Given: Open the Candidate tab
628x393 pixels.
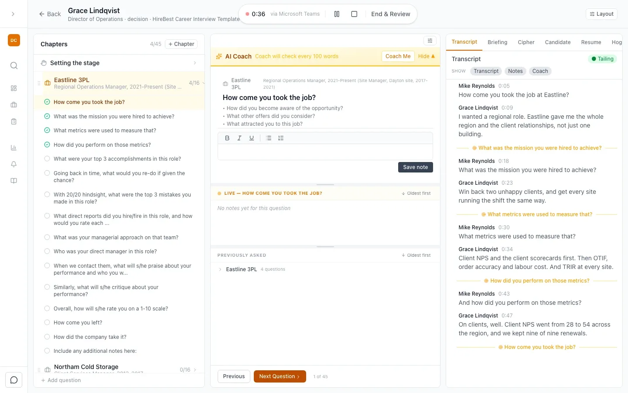Looking at the screenshot, I should click(x=558, y=42).
